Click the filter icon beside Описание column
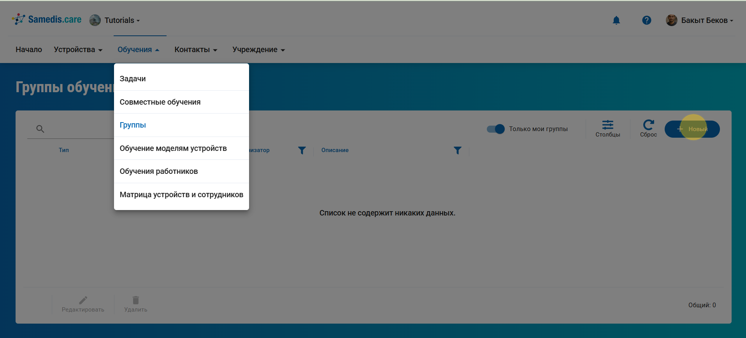Screen dimensions: 746x338 [x=458, y=150]
